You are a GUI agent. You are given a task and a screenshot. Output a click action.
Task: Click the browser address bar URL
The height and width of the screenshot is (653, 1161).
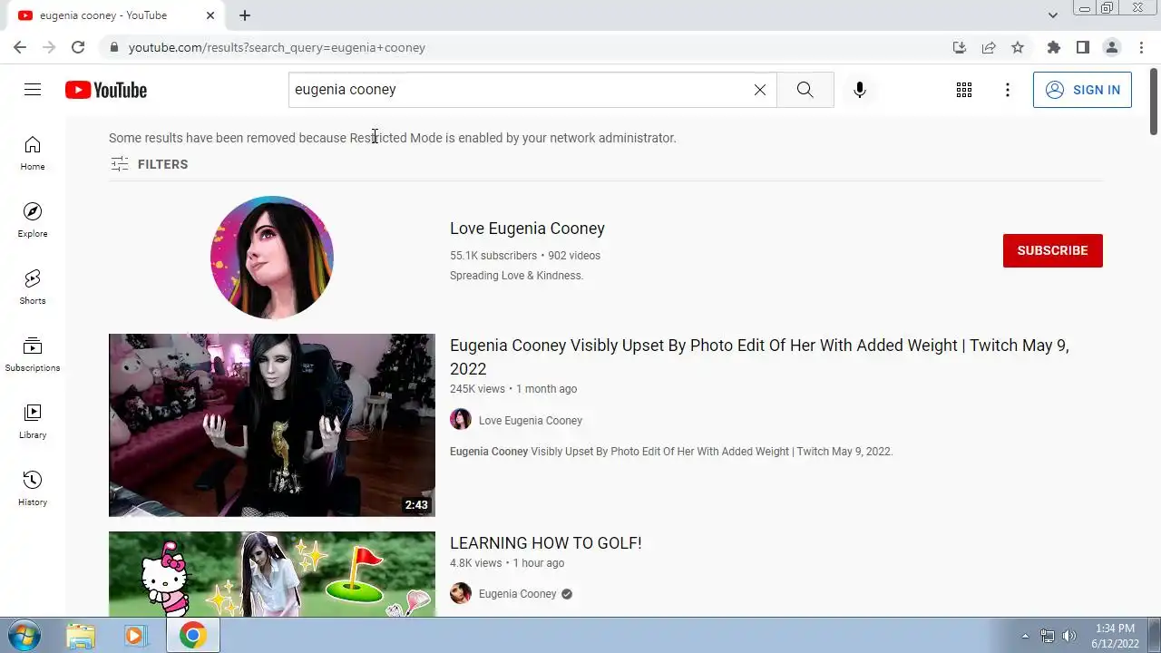click(277, 47)
